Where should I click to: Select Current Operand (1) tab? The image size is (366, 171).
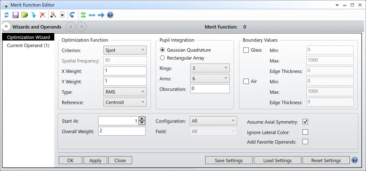[28, 45]
